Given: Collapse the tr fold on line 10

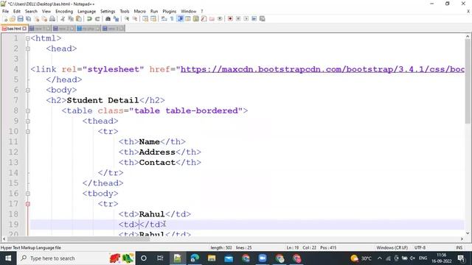Looking at the screenshot, I should coord(28,132).
